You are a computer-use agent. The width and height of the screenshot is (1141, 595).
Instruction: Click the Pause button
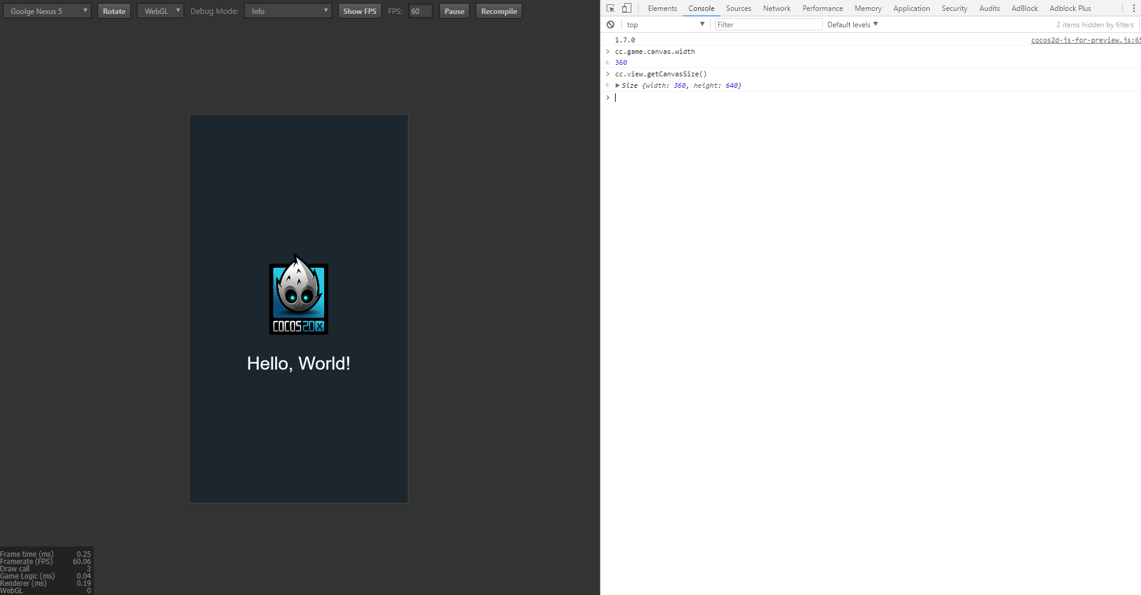(454, 11)
